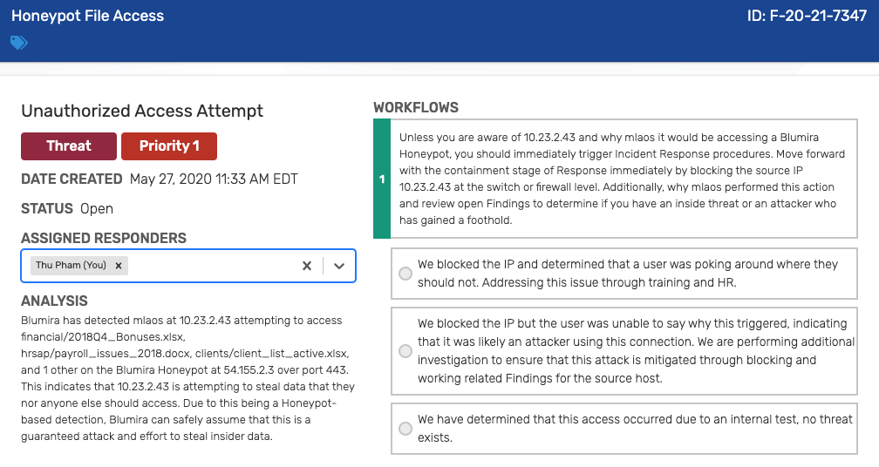Click the workflow step 1 green marker
Viewport: 879px width, 467px height.
pos(382,179)
